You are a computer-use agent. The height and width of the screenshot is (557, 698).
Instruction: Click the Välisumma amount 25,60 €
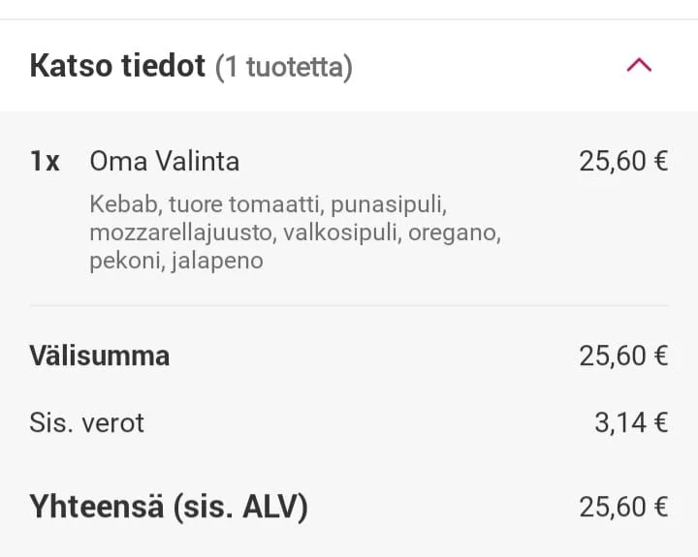coord(622,356)
